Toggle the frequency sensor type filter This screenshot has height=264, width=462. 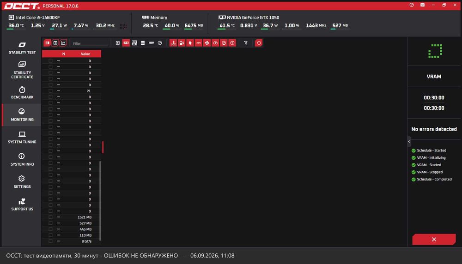click(x=199, y=43)
